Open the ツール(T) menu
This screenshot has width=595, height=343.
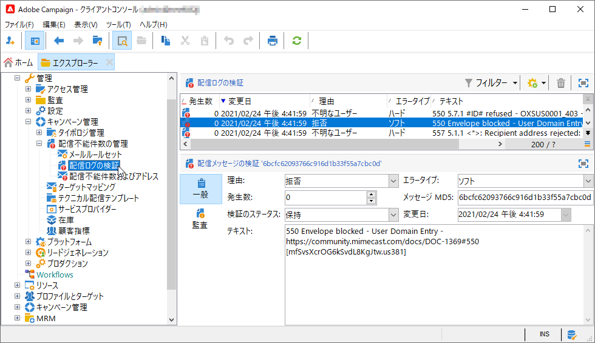[x=118, y=25]
